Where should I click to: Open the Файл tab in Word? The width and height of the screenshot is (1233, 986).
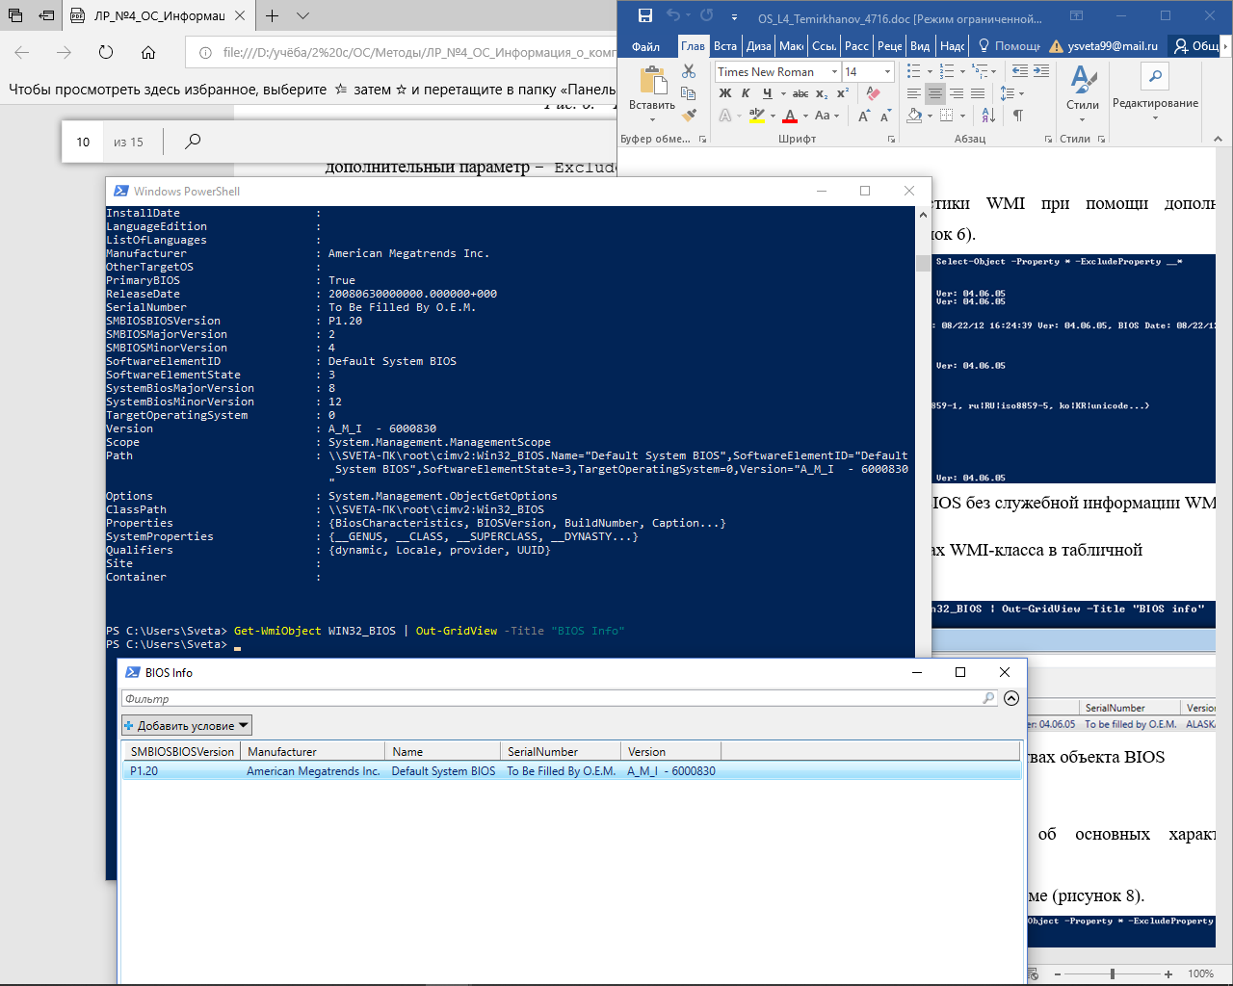[645, 46]
